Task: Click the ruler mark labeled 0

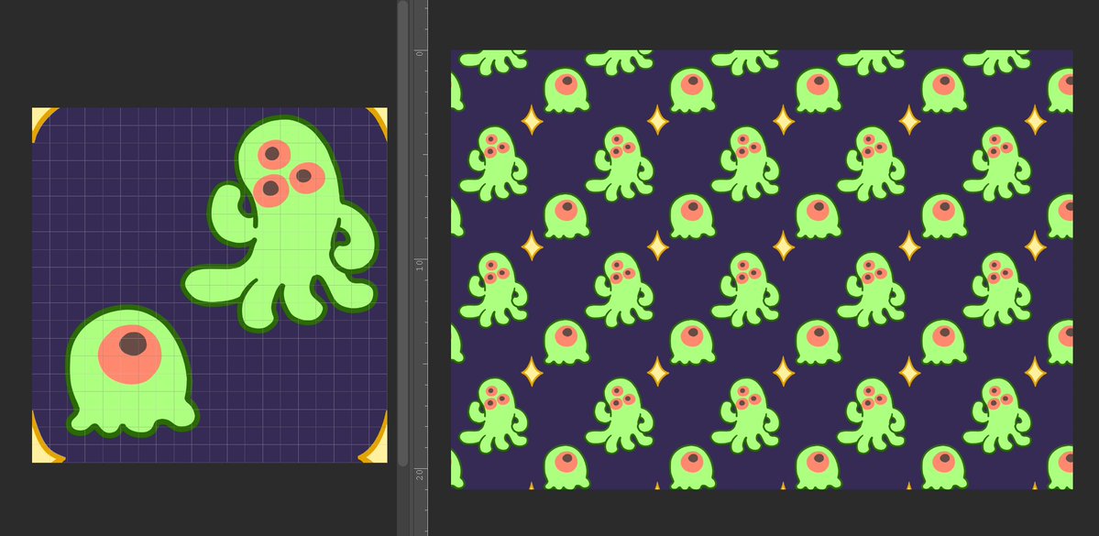Action: 420,54
